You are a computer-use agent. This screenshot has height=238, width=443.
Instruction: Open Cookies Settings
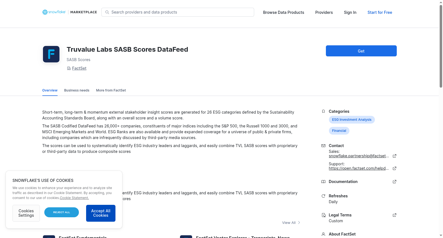(26, 213)
